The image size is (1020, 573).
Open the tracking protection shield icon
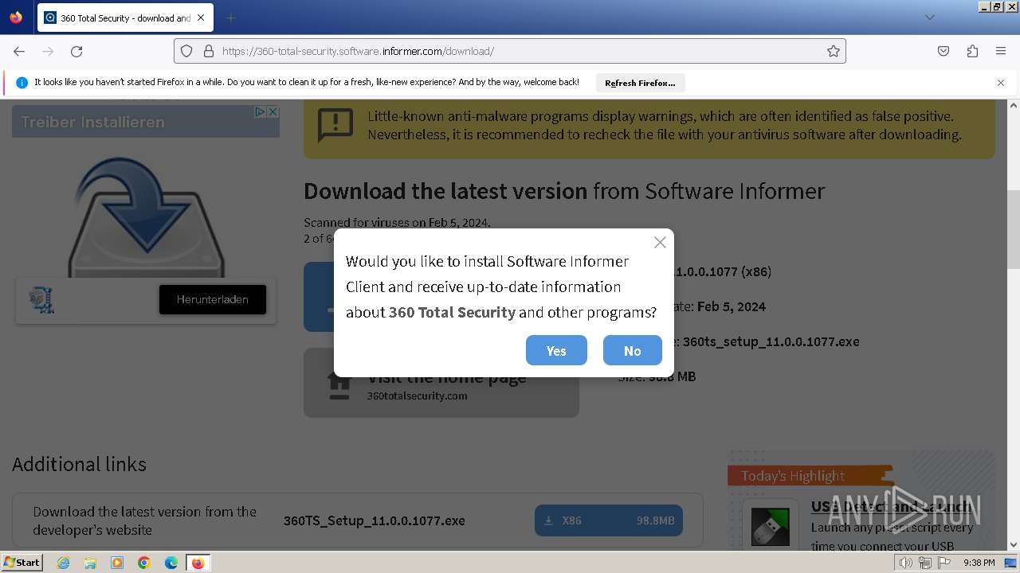186,51
